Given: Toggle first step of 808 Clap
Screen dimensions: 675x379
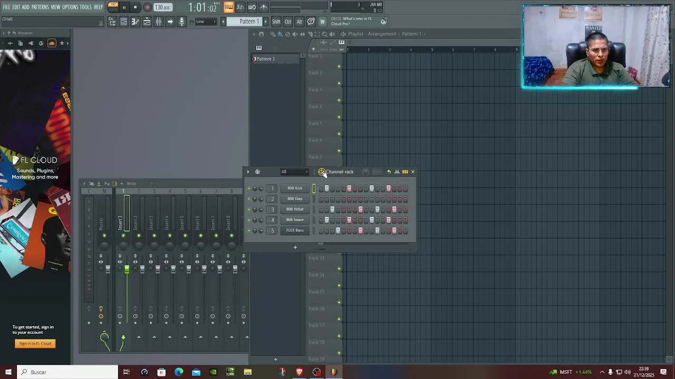Looking at the screenshot, I should pyautogui.click(x=321, y=199).
